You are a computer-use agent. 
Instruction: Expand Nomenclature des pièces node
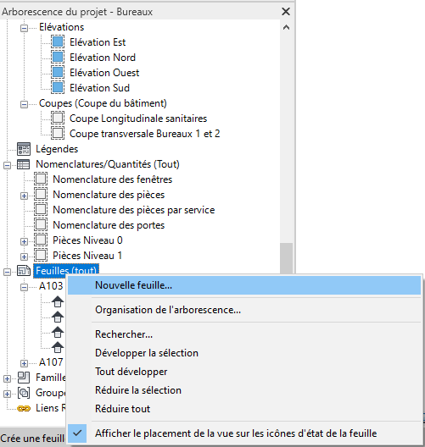tap(25, 196)
